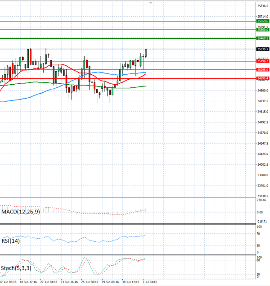Select the 22 Jun 04:16 time label
270x286 pixels.
coord(49,282)
